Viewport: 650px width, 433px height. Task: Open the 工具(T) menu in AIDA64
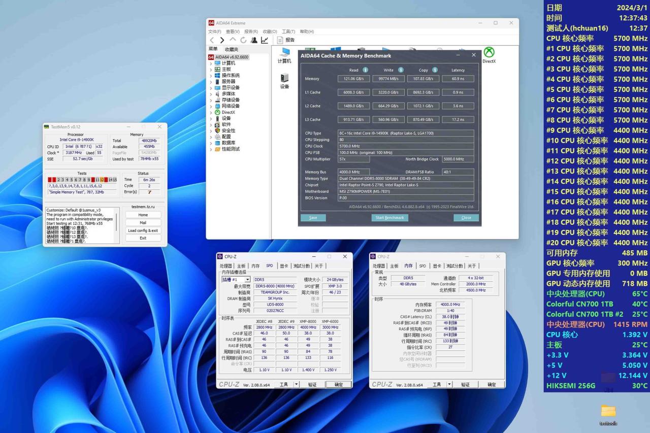[x=288, y=31]
